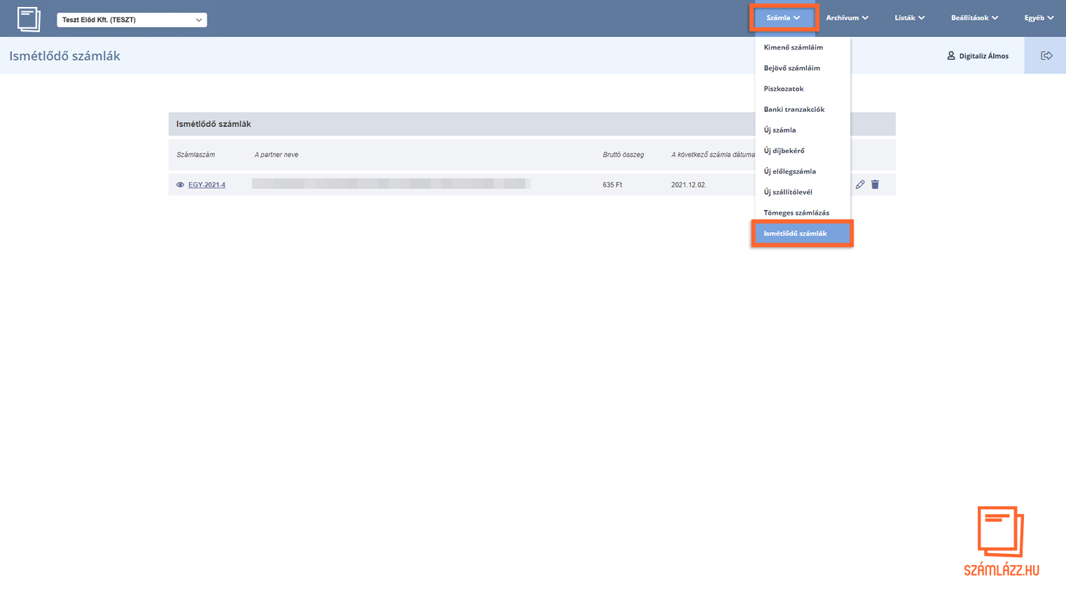Expand the Listák dropdown menu
This screenshot has width=1066, height=607.
909,18
